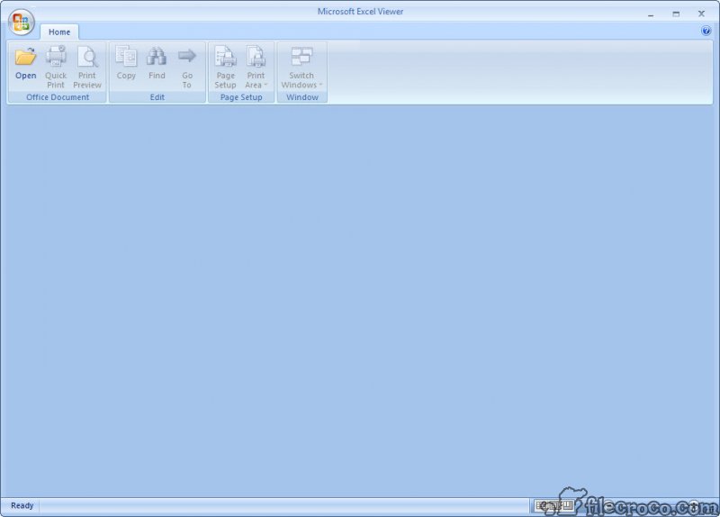Expand the Print Area dropdown
This screenshot has height=517, width=720.
[x=256, y=67]
